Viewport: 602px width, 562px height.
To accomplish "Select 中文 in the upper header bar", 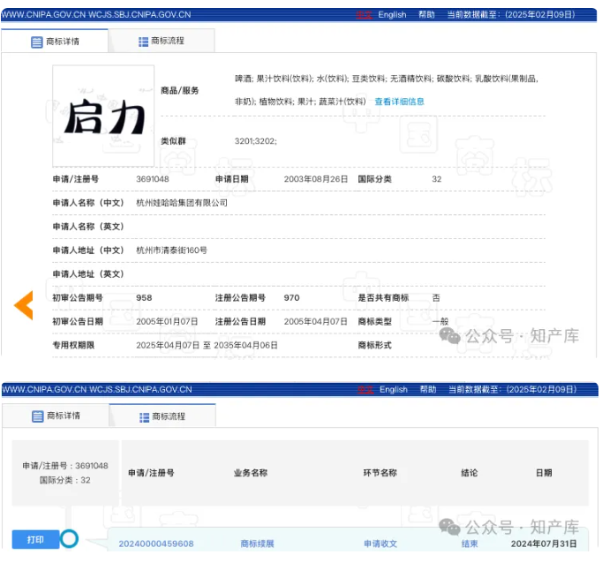I will 364,15.
